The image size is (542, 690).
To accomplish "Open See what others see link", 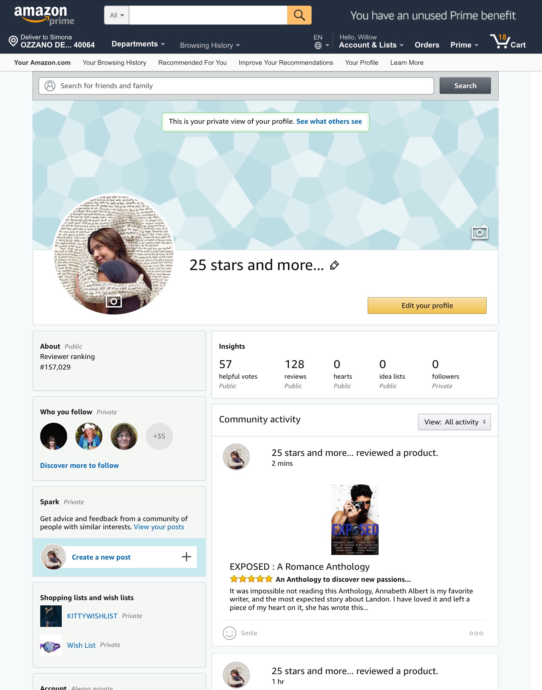I will [329, 121].
